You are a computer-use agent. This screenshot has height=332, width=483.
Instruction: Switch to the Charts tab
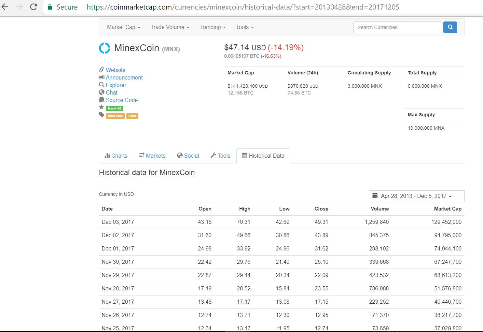tap(116, 156)
